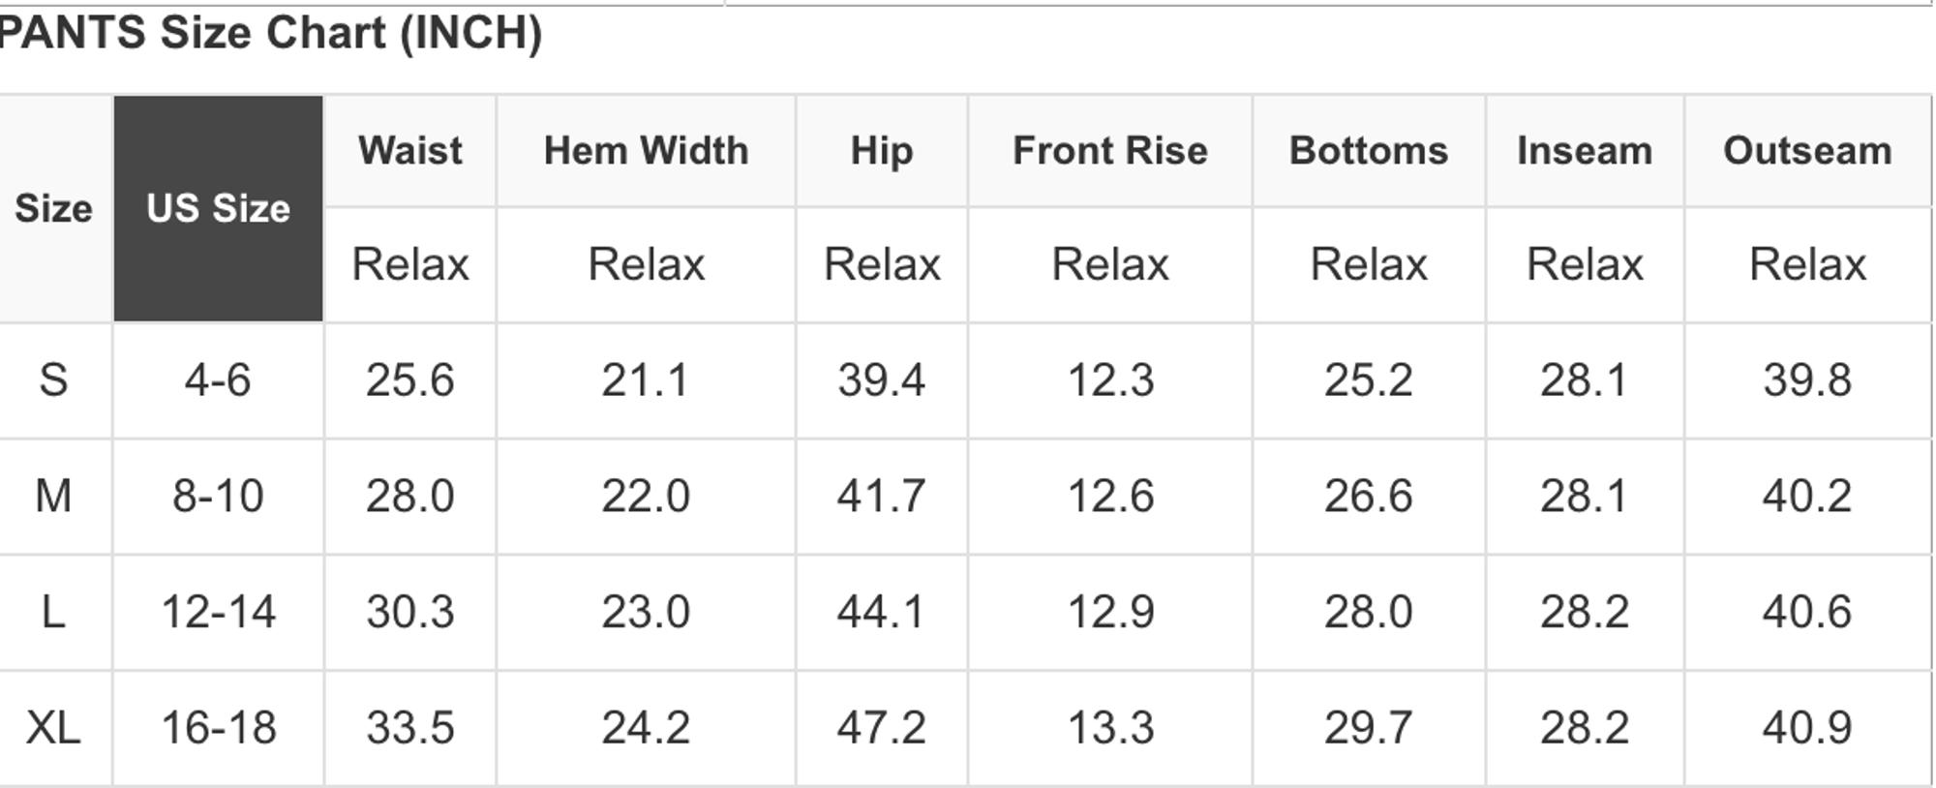
Task: Click the PANTS Size Chart (INCH) title
Action: (x=270, y=34)
